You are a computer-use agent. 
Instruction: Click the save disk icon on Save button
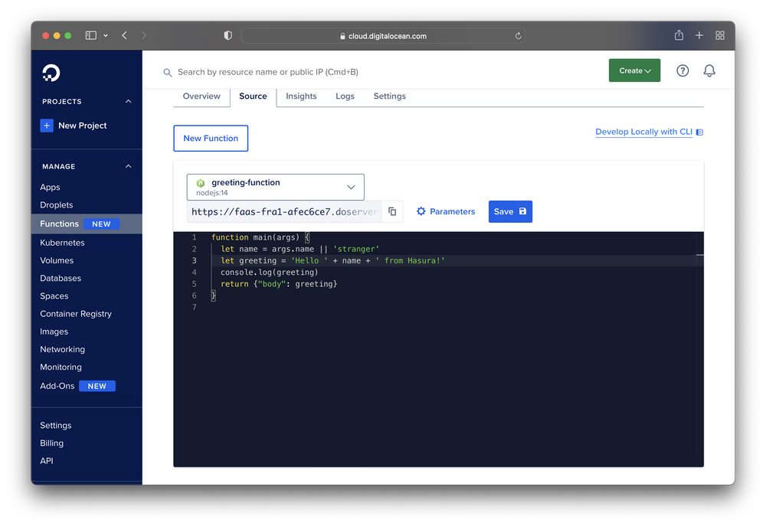pos(521,211)
